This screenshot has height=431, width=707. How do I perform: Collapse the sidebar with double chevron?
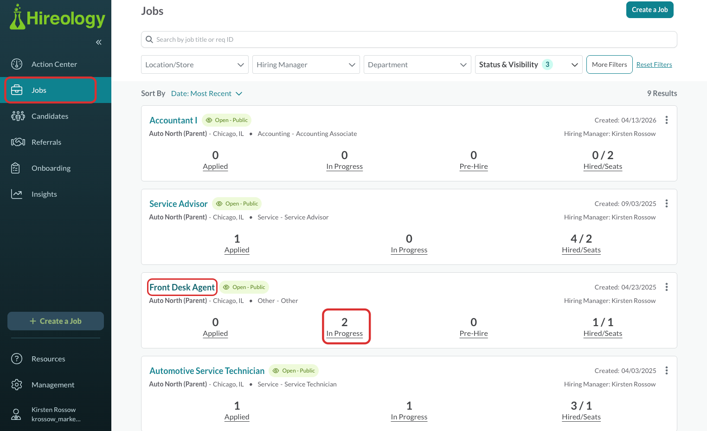click(99, 42)
